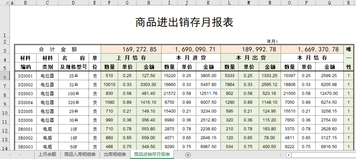Open the 商品入库明细表 sheet tab
The height and width of the screenshot is (159, 356).
coord(80,155)
